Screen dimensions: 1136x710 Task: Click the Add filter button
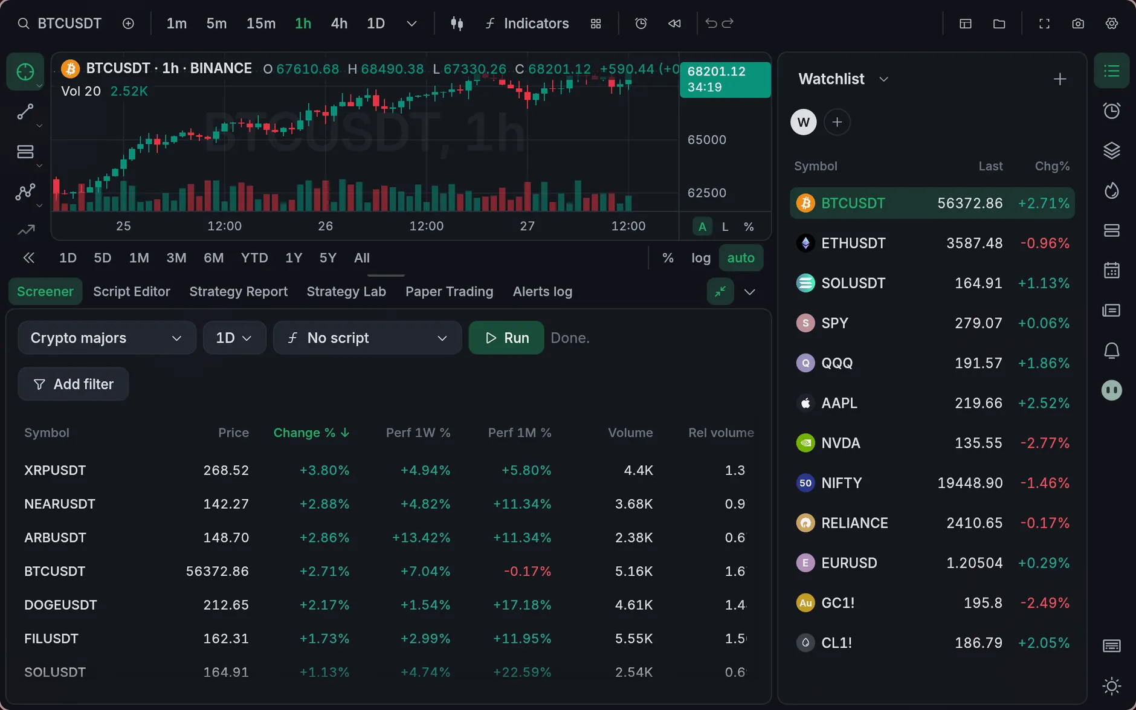(x=73, y=384)
